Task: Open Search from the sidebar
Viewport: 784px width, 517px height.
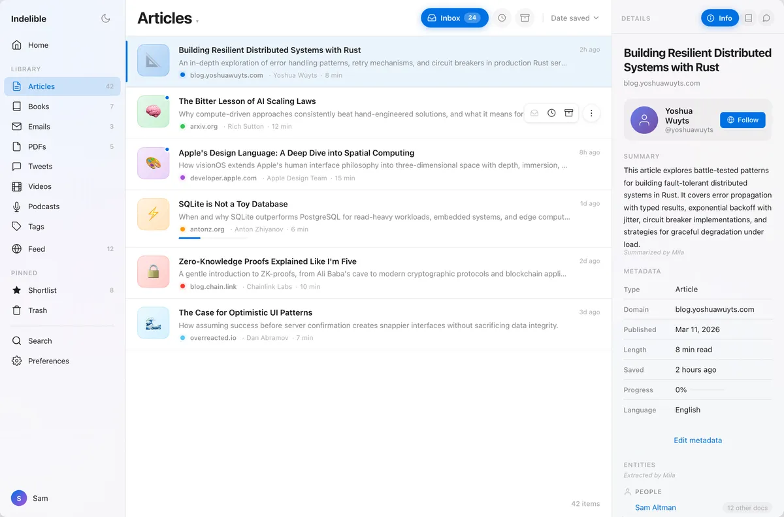Action: click(62, 341)
